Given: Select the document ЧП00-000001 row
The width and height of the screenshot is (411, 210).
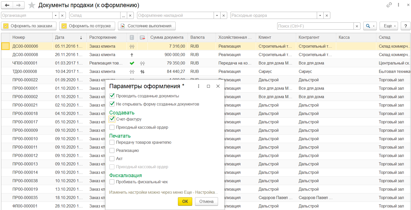Looking at the screenshot, I should pyautogui.click(x=205, y=63).
